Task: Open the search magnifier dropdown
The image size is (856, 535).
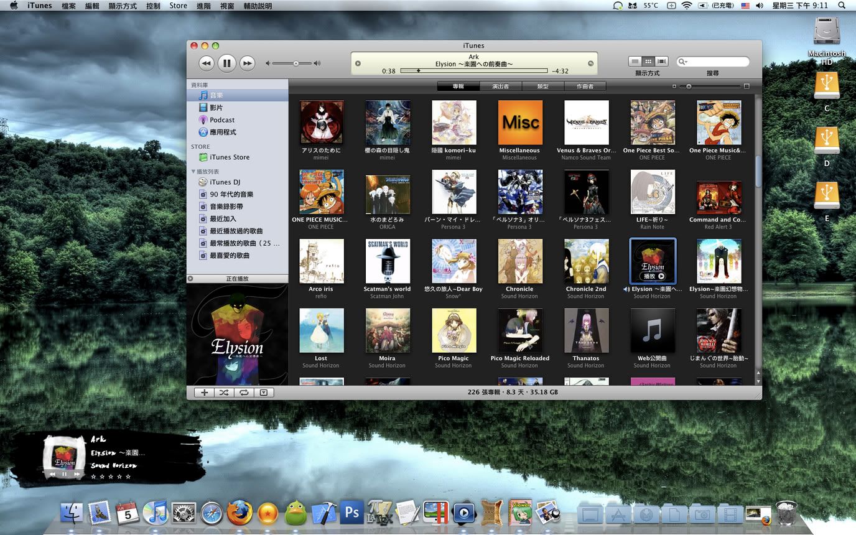Action: click(683, 62)
